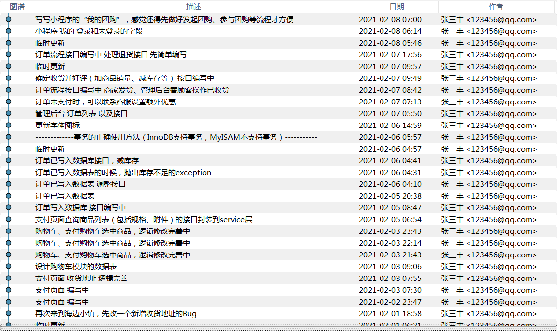Sort by the 描述 column header
This screenshot has width=557, height=331.
pos(193,7)
